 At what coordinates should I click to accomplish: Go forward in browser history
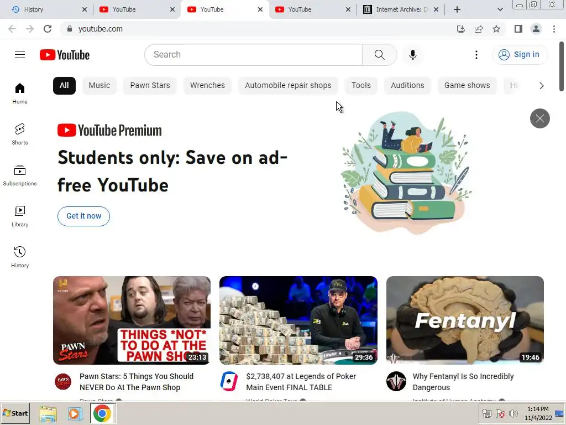coord(30,29)
